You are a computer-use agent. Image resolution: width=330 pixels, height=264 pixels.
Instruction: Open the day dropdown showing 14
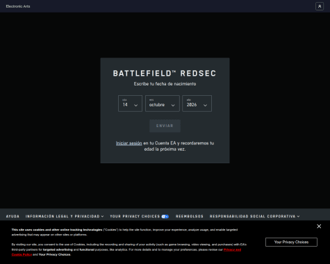point(130,104)
